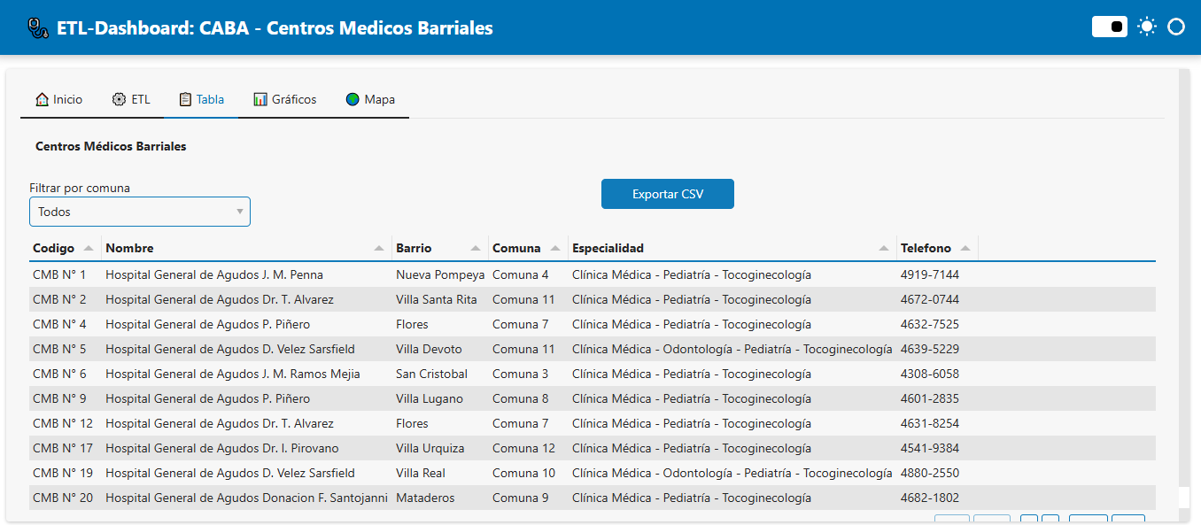Click the hollow circle icon in header
This screenshot has height=525, width=1201.
[1176, 27]
